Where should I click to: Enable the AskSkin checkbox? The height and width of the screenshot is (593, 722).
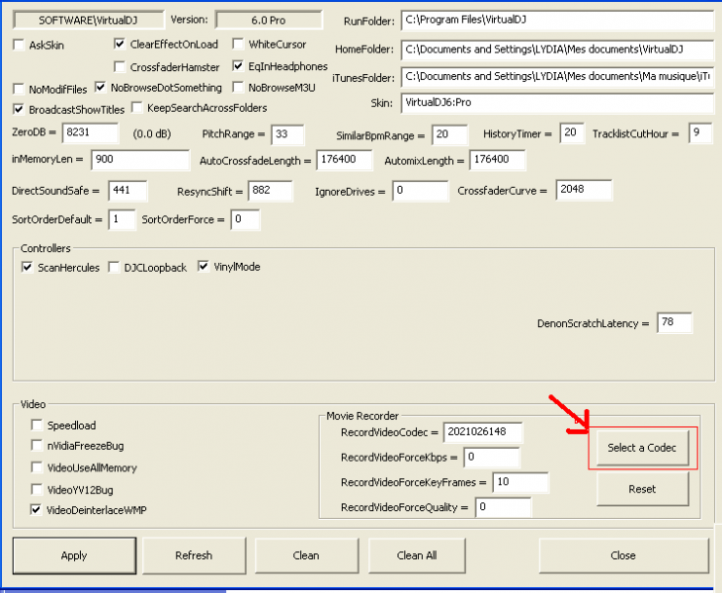20,44
